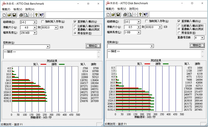Click move crosshair icon in left window toolbar

point(31,15)
